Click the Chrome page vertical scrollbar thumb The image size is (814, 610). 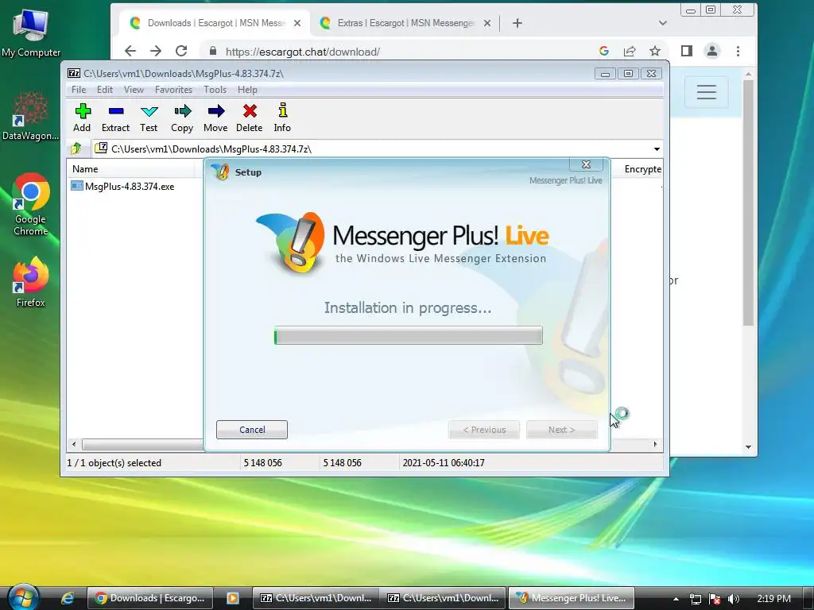(748, 203)
